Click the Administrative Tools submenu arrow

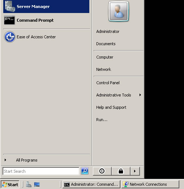coord(140,95)
